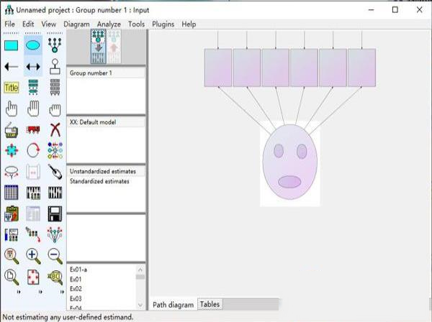Click the leftmost observed variable rectangle
Image resolution: width=432 pixels, height=322 pixels.
tap(218, 68)
